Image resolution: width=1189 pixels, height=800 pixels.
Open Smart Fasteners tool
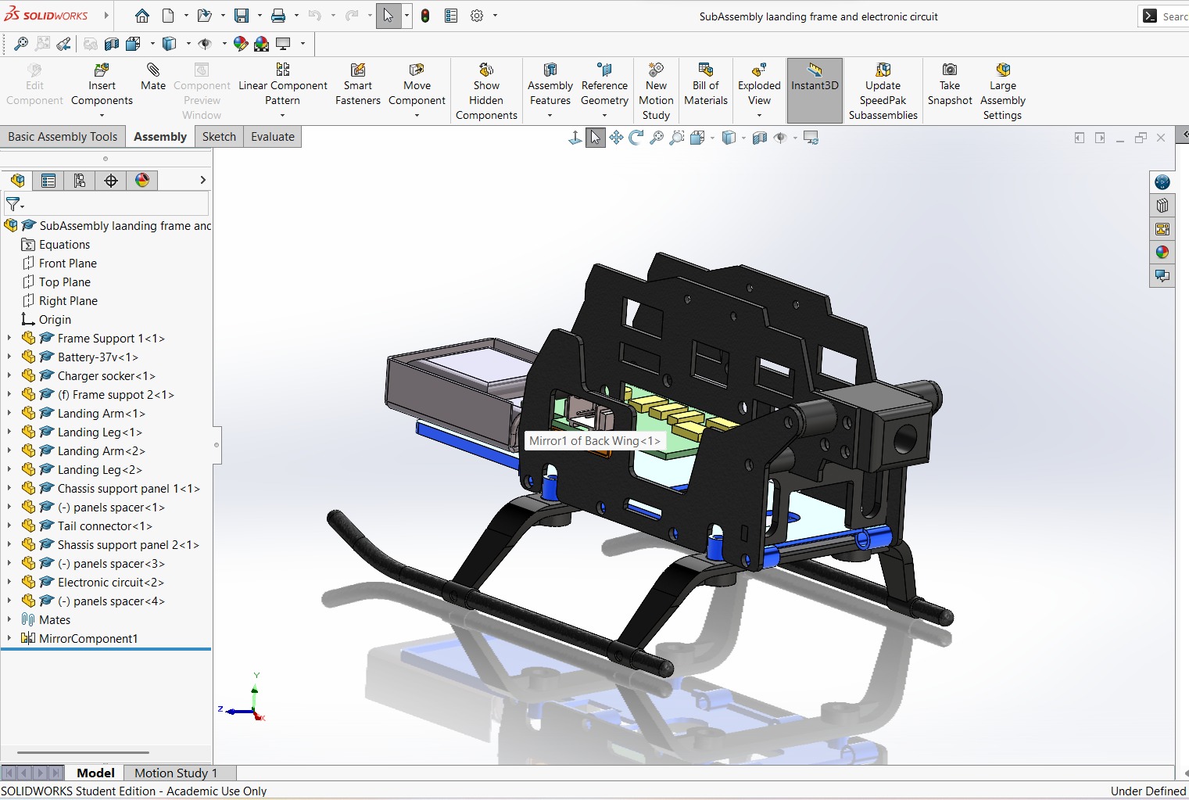(357, 70)
